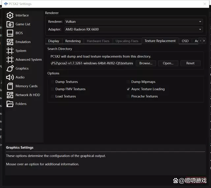This screenshot has width=211, height=188.
Task: Reset the texture search directory
Action: click(191, 63)
